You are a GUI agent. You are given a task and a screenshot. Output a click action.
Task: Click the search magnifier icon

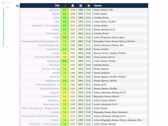click(3, 2)
